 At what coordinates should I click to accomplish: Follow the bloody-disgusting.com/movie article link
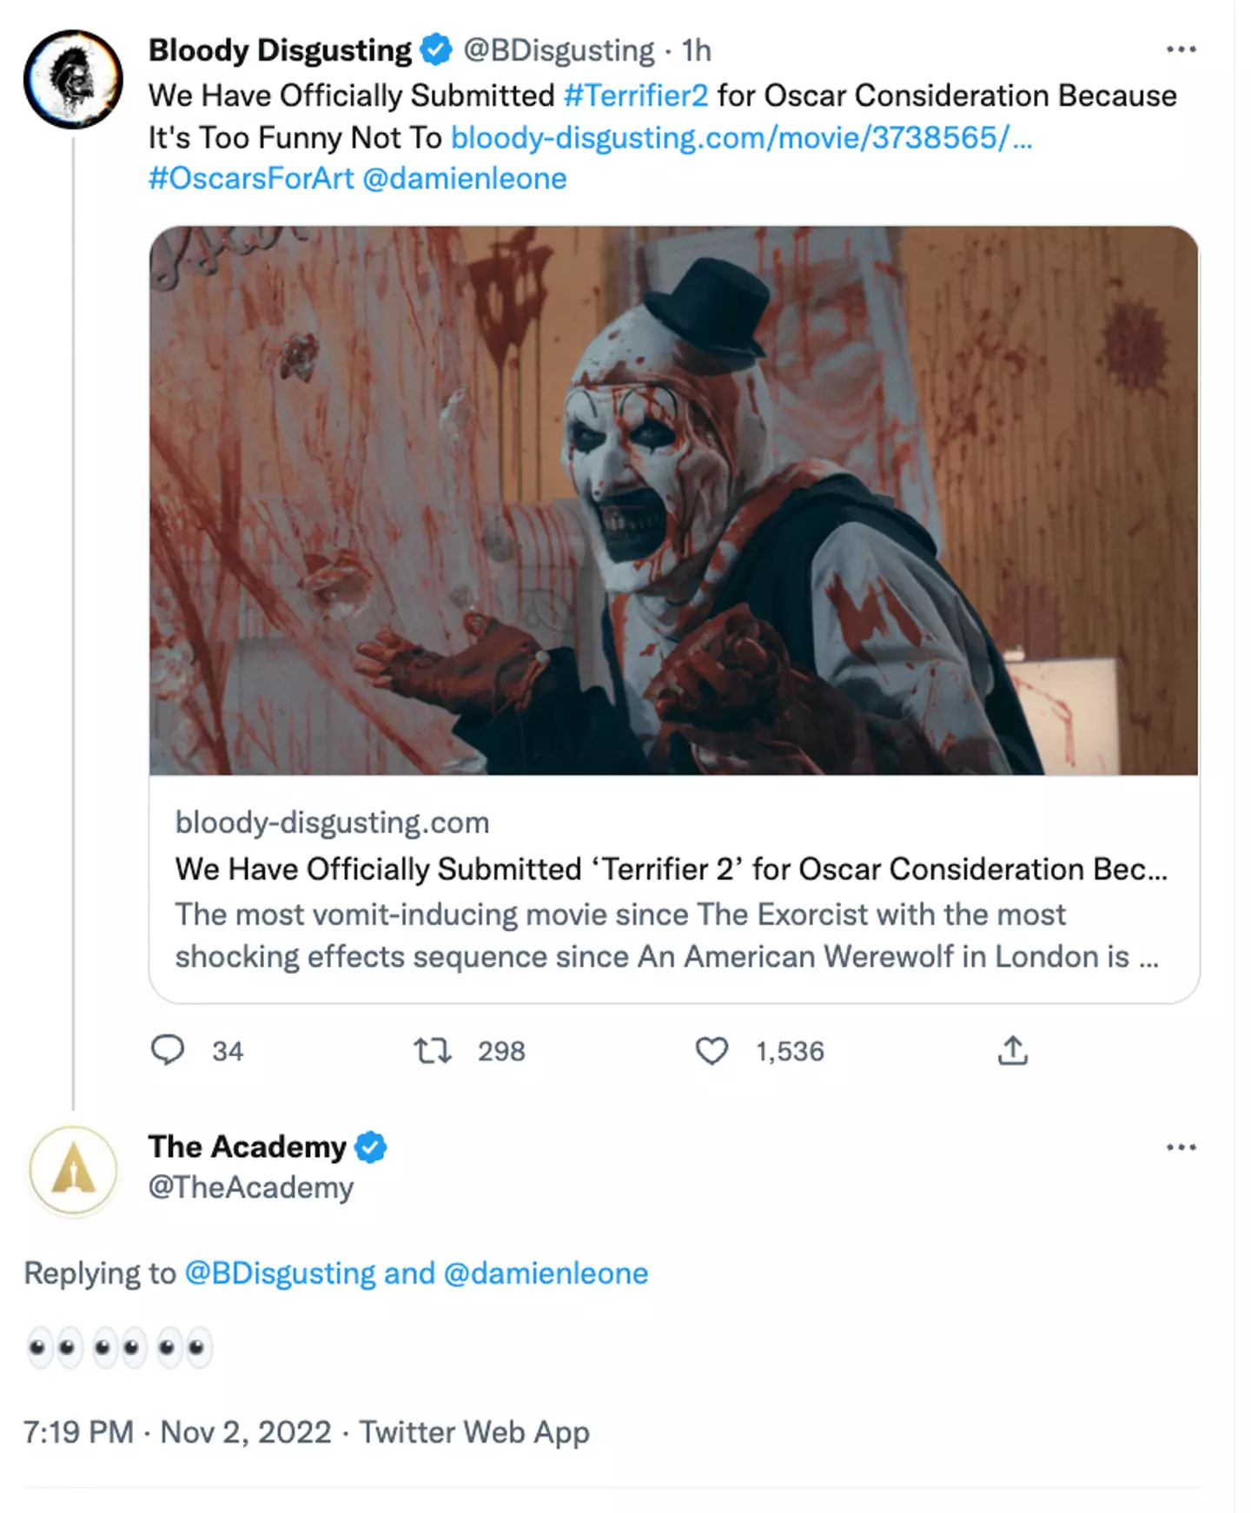741,137
